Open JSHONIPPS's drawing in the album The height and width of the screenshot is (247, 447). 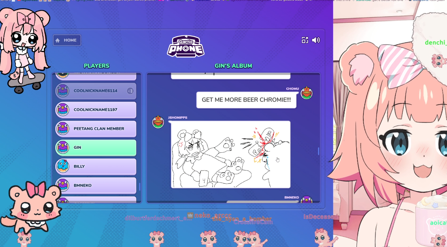click(x=230, y=154)
